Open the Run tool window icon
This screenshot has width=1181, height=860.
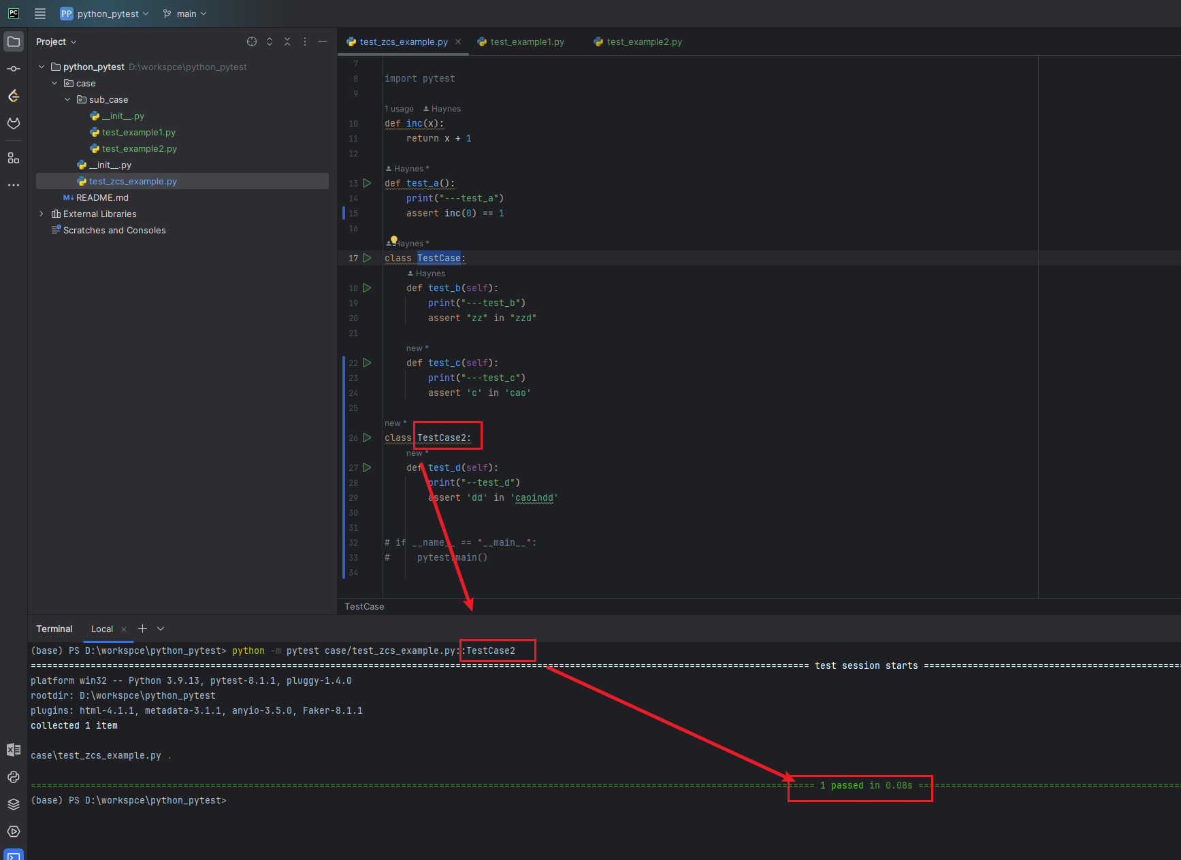14,831
